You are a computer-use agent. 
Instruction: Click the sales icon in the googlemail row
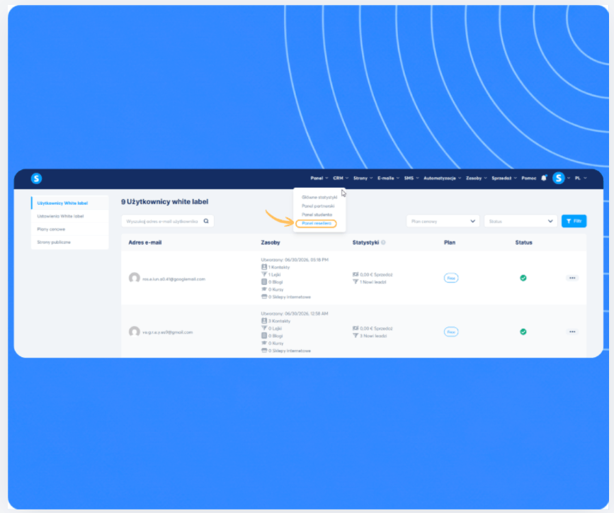tap(356, 274)
